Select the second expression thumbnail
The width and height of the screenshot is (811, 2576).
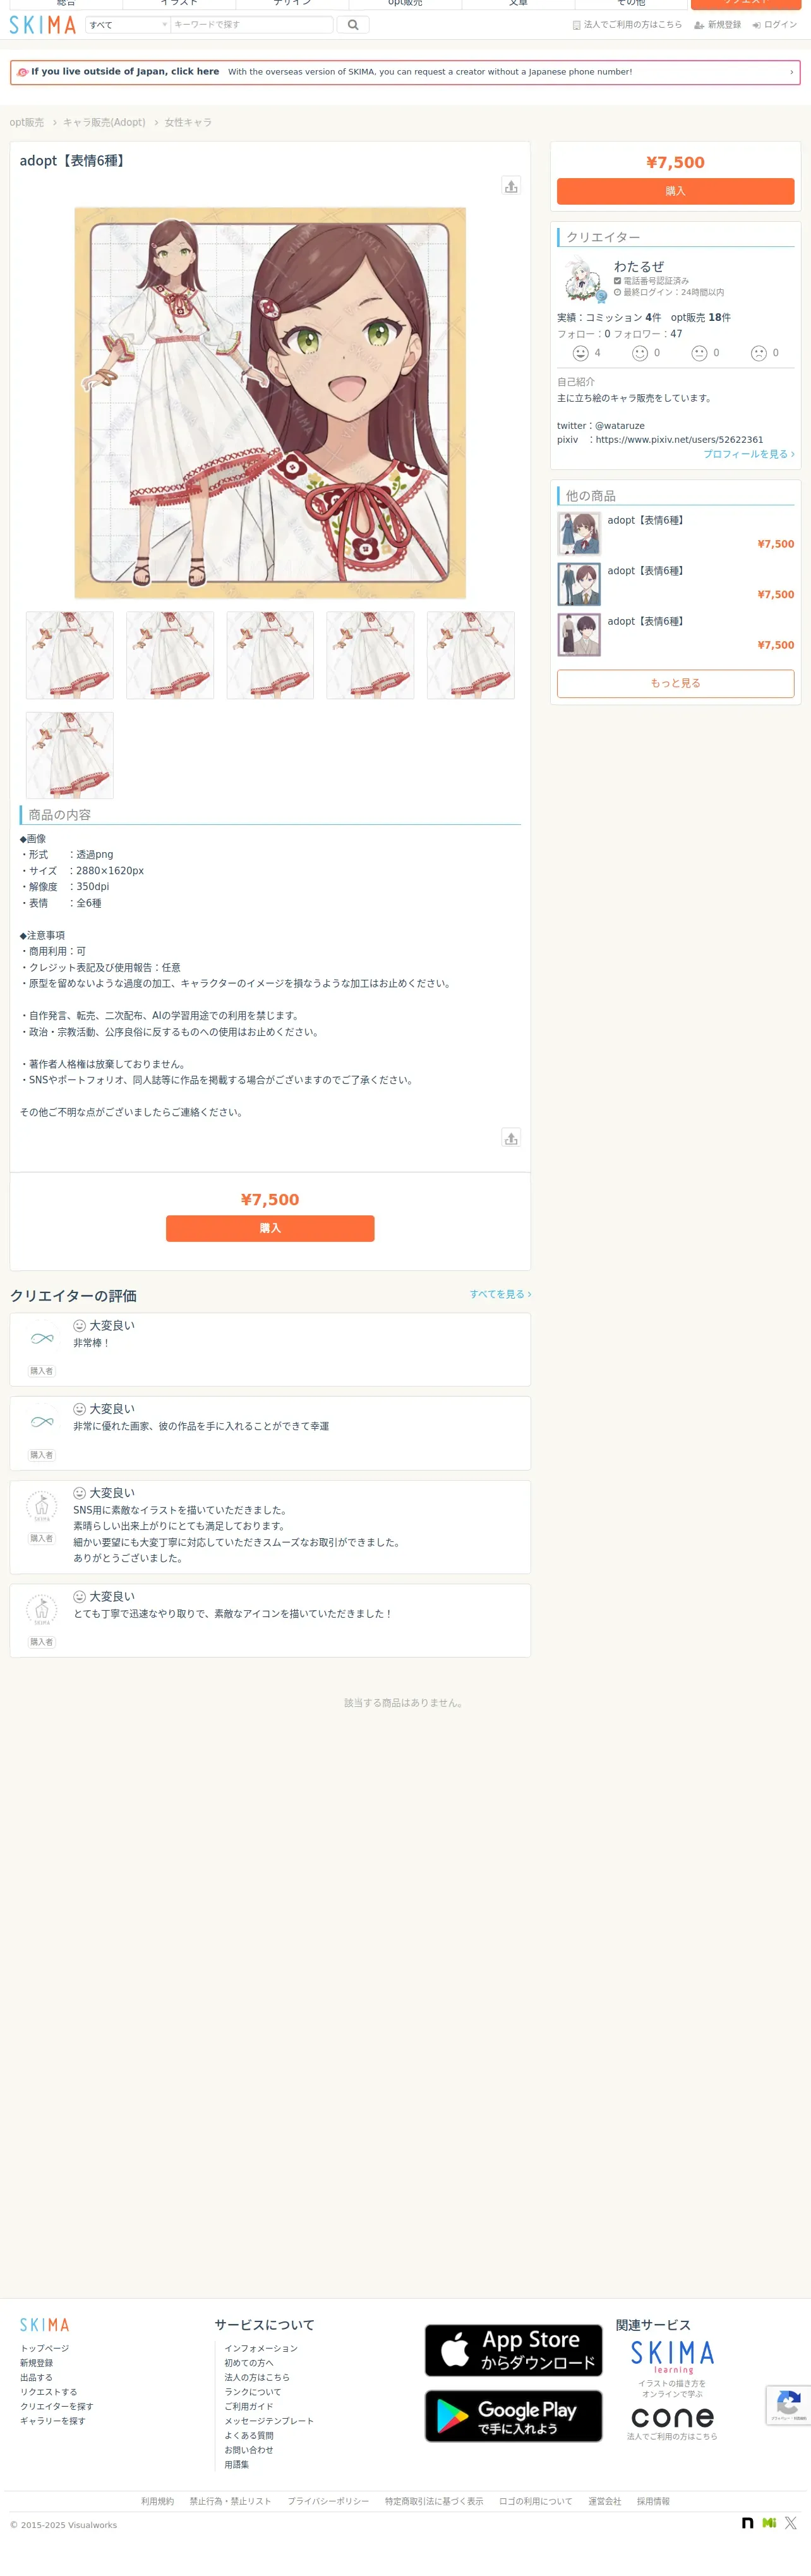pos(170,655)
